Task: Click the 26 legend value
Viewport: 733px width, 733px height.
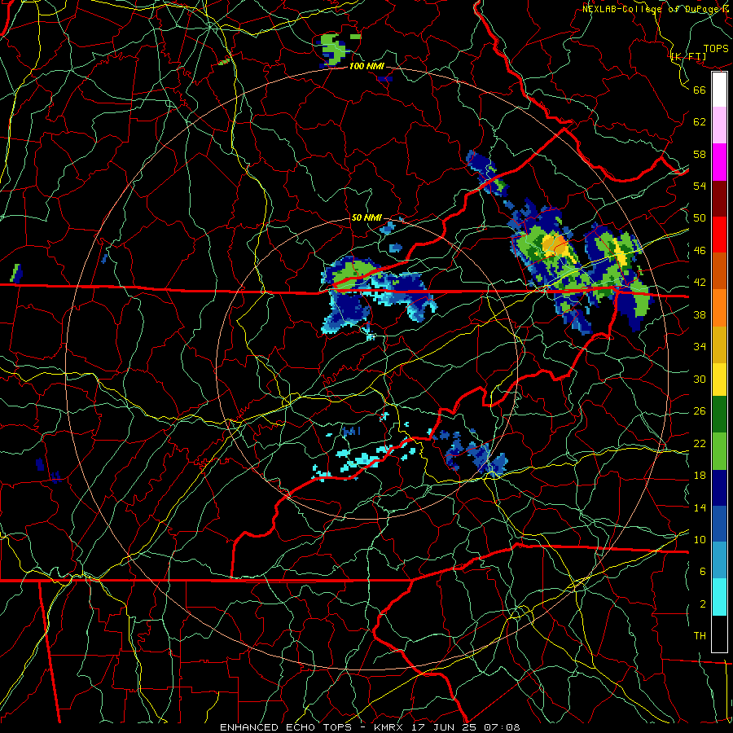Action: [700, 411]
